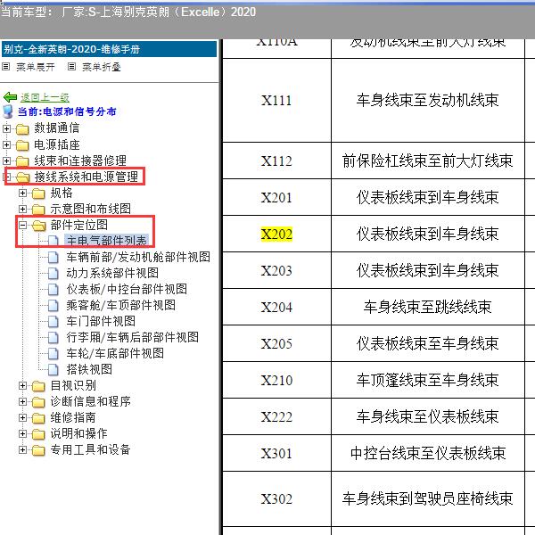Viewport: 535px width, 535px height.
Task: Click 菜单展开 to expand all menus
Action: [x=35, y=67]
